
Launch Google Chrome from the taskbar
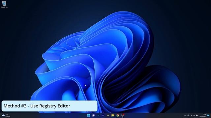tap(118, 115)
